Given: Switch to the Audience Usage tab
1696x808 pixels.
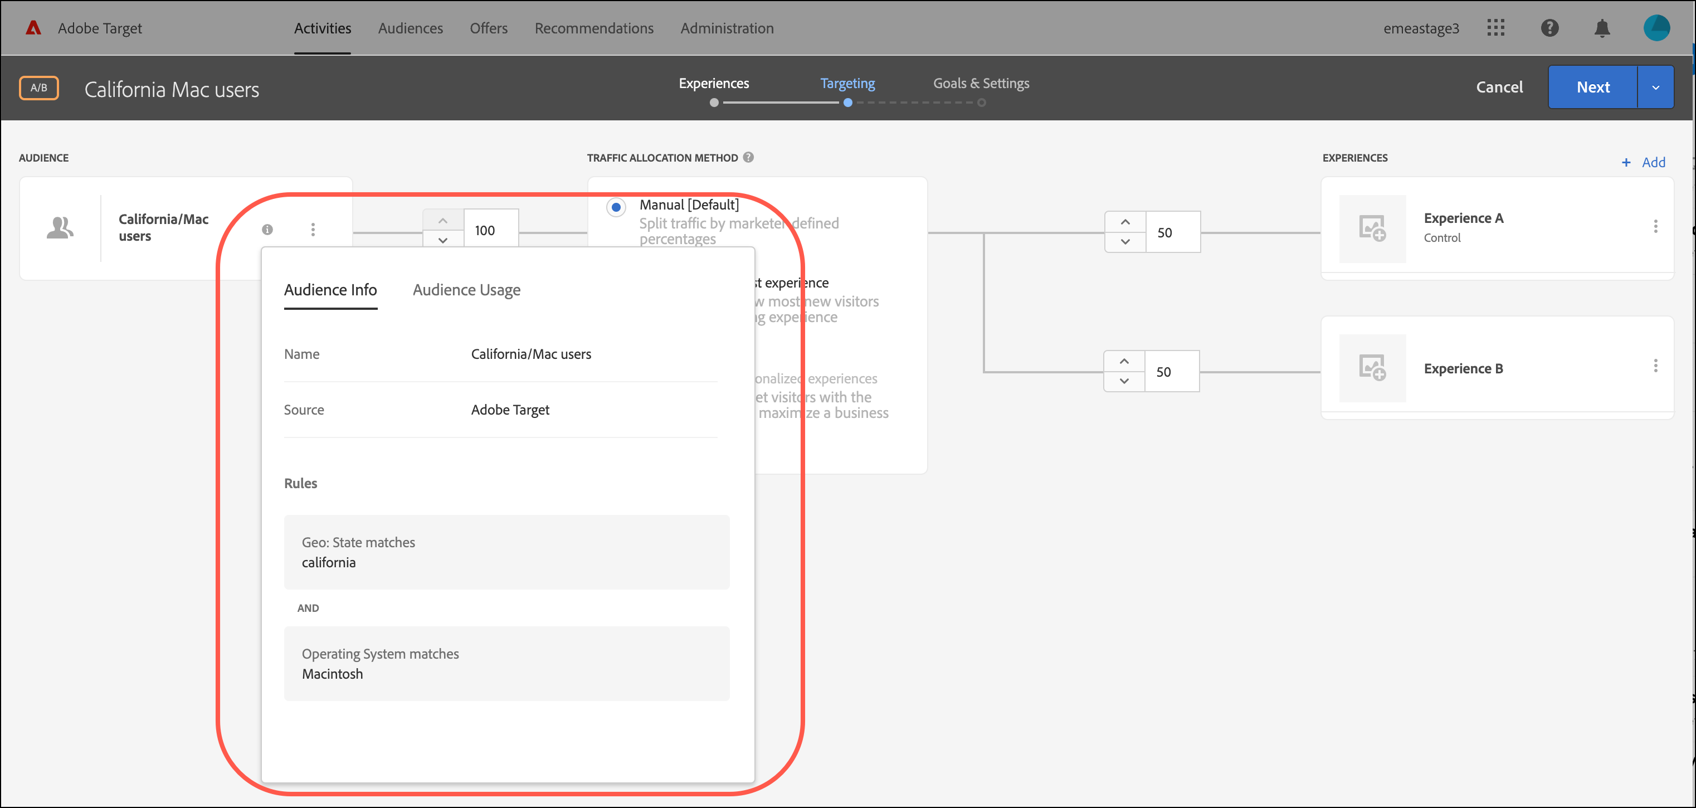Looking at the screenshot, I should tap(466, 290).
